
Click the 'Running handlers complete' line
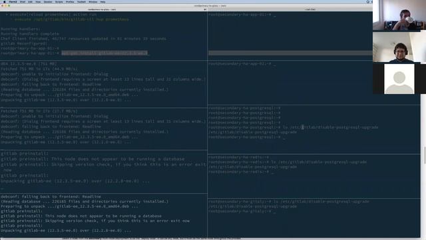click(30, 34)
